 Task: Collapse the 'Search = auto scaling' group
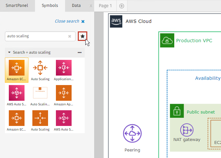tap(9, 52)
